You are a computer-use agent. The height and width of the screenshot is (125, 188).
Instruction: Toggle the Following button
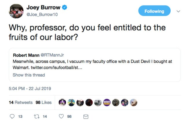coord(154,11)
